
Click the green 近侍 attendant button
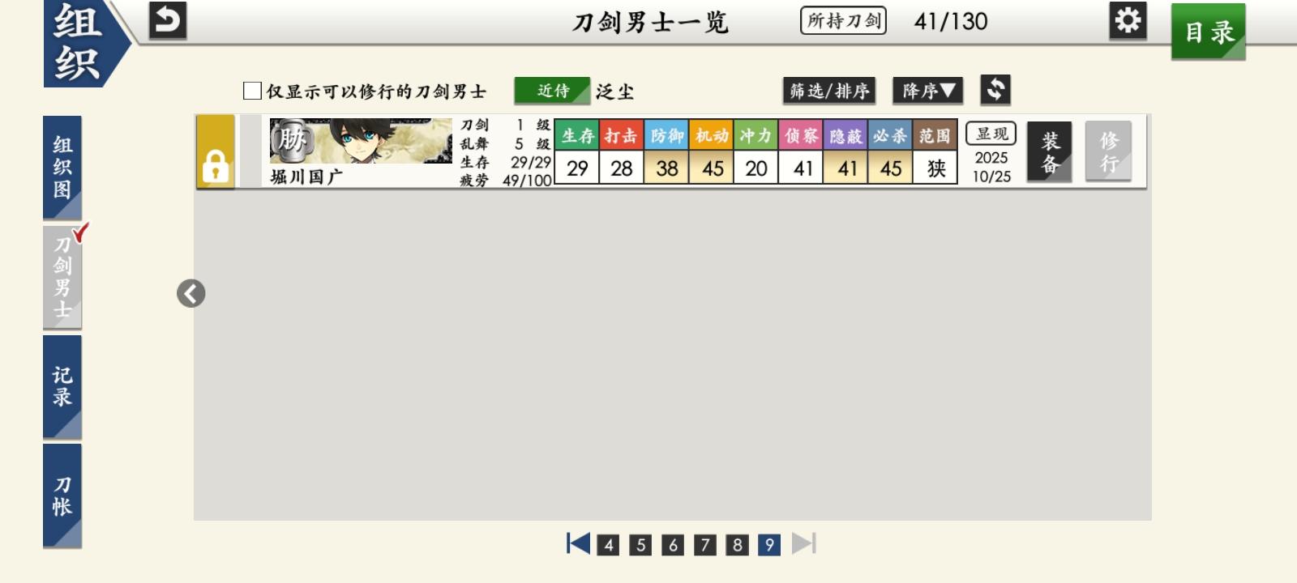click(552, 91)
